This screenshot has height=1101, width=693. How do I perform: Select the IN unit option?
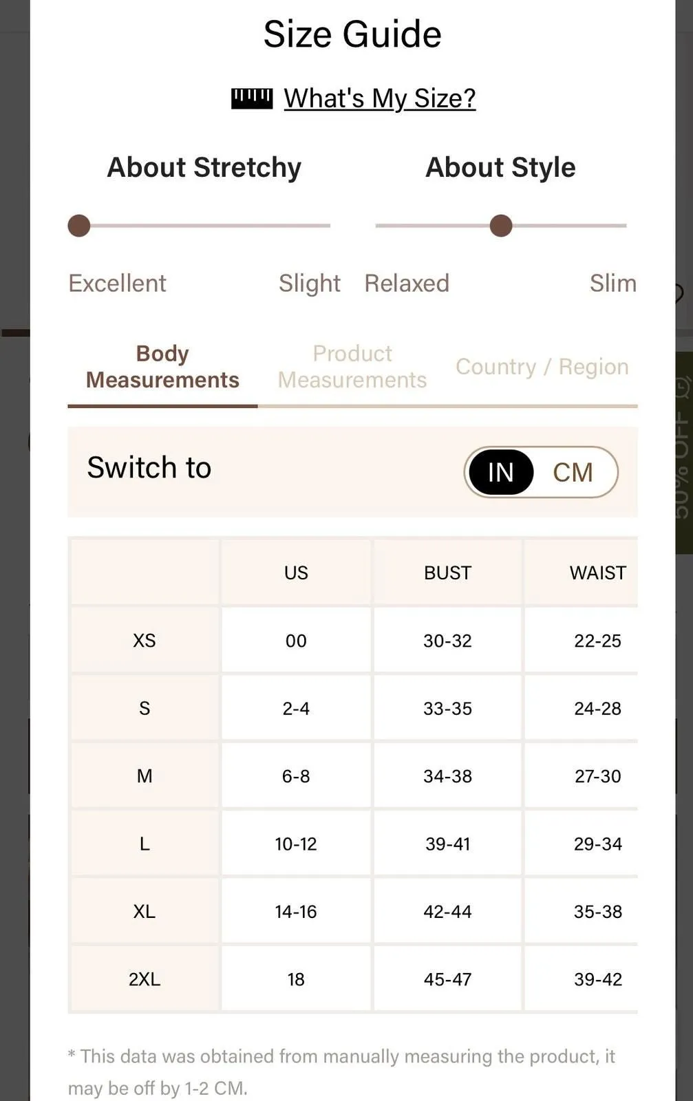pos(500,473)
